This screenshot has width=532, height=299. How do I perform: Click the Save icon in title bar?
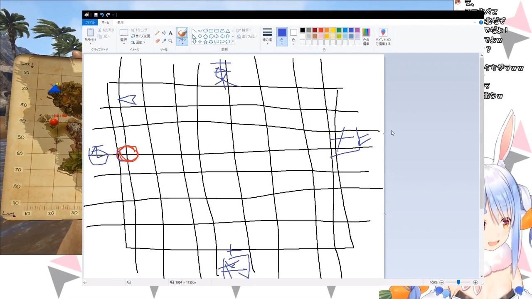pos(96,15)
